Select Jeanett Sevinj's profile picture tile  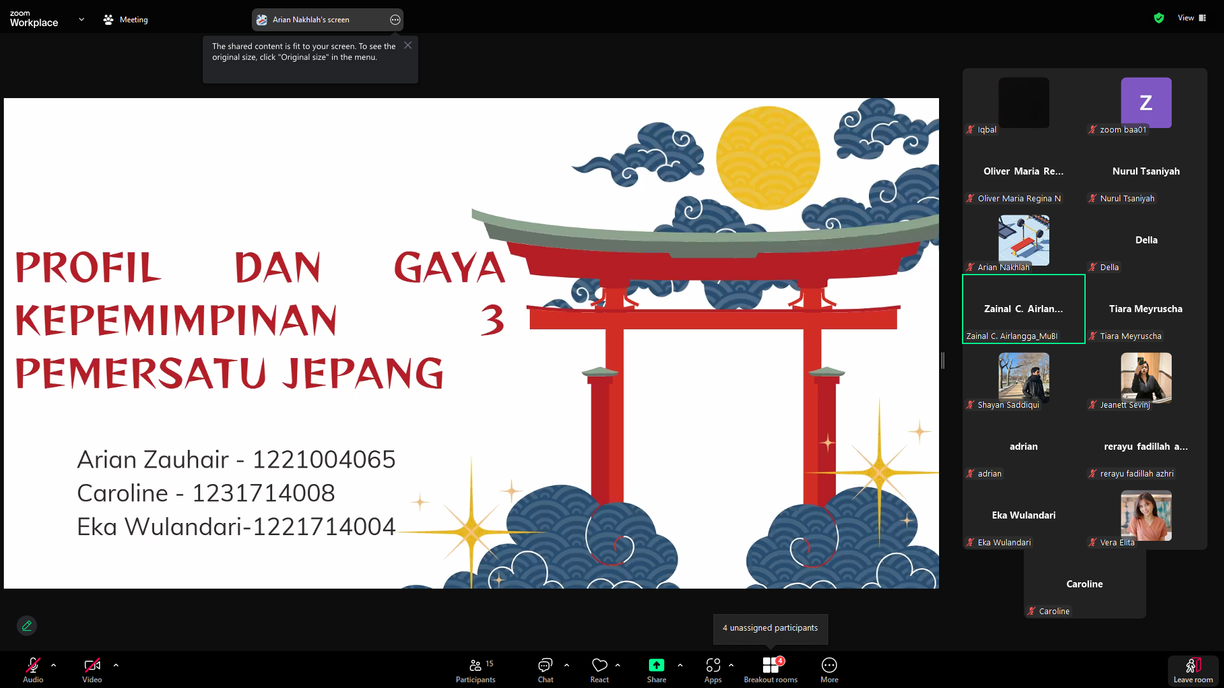(1146, 377)
